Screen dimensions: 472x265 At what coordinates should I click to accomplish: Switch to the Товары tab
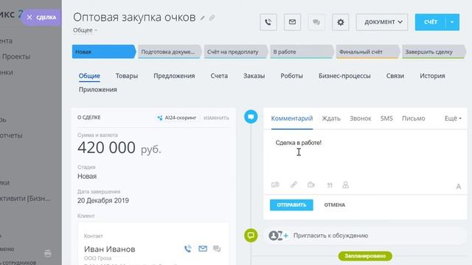127,76
